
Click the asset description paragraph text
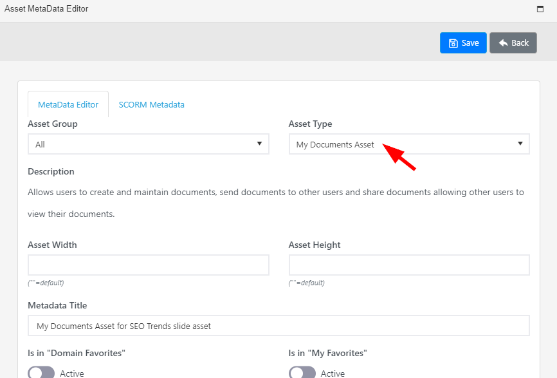coord(276,203)
